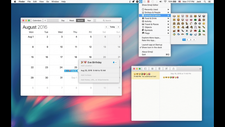Add new event with plus button
Viewport: 225px width, 127px height.
point(45,20)
